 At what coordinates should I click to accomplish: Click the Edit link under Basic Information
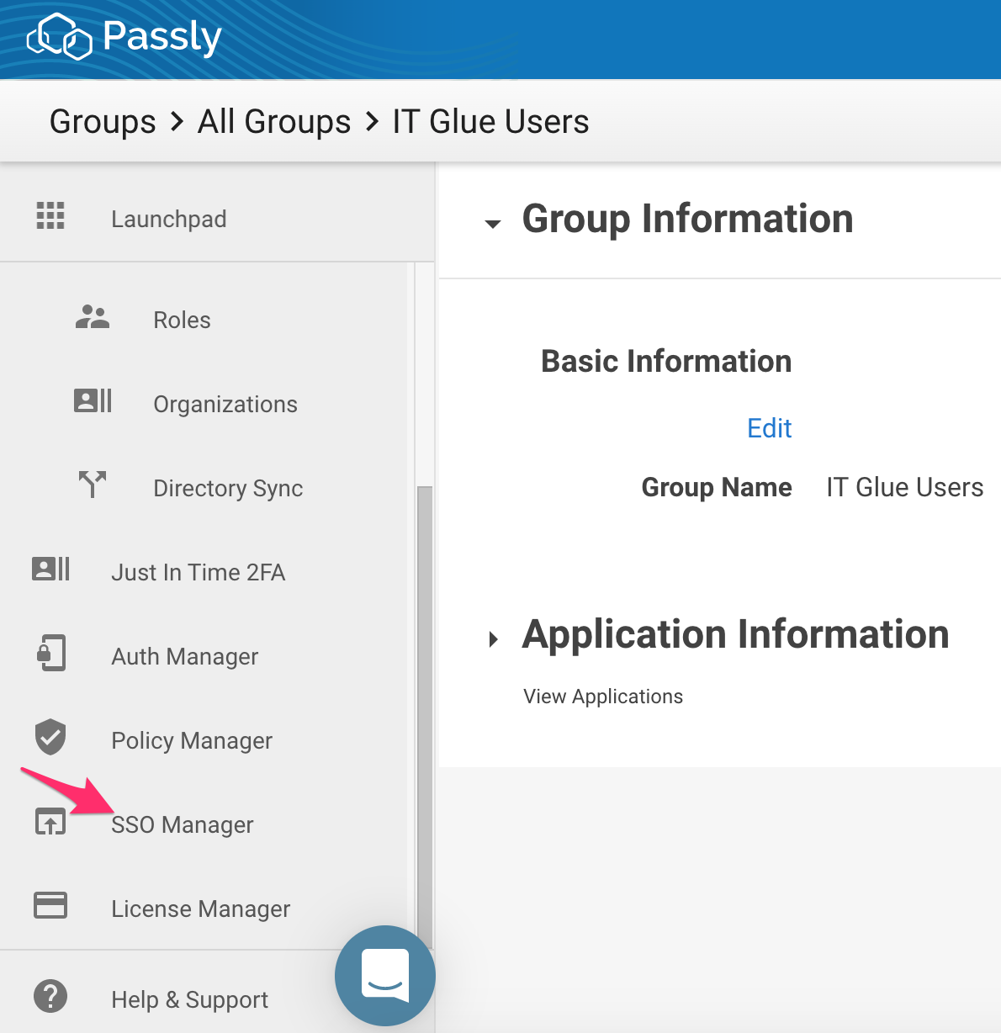[770, 428]
